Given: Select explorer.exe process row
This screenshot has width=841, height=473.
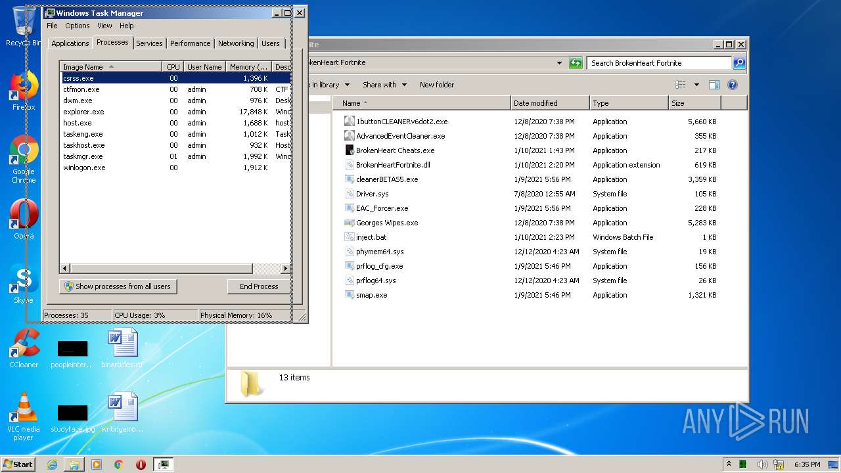Looking at the screenshot, I should (175, 112).
